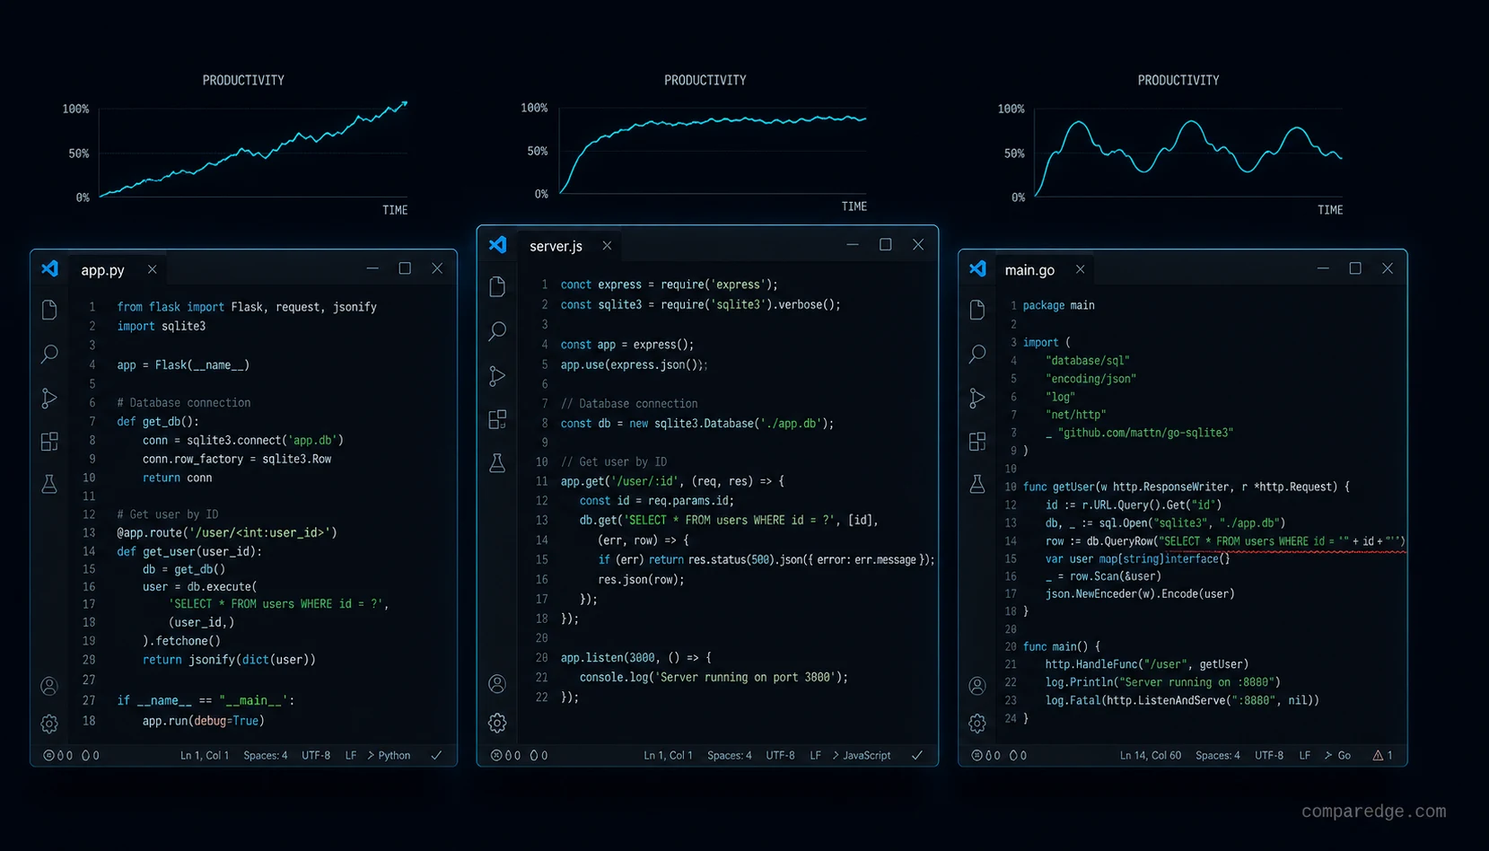Open Accounts icon in main.go window
1489x851 pixels.
point(977,687)
